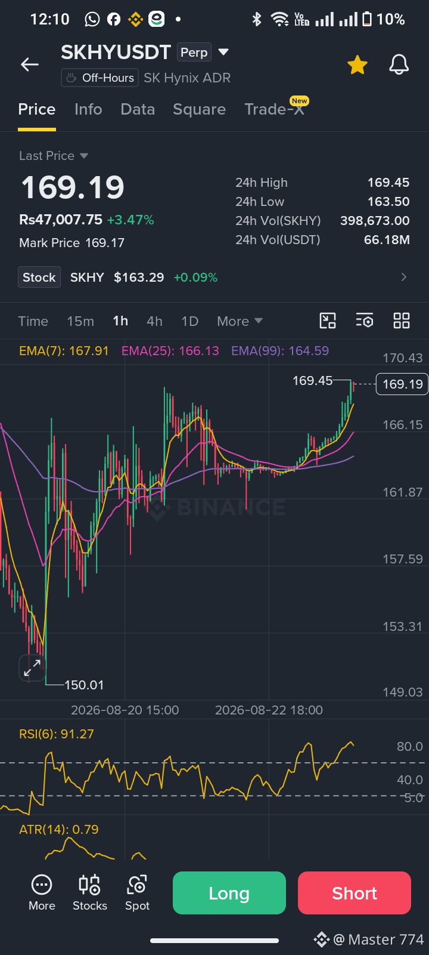This screenshot has width=429, height=955.
Task: Open chart indicator settings icon
Action: 365,321
